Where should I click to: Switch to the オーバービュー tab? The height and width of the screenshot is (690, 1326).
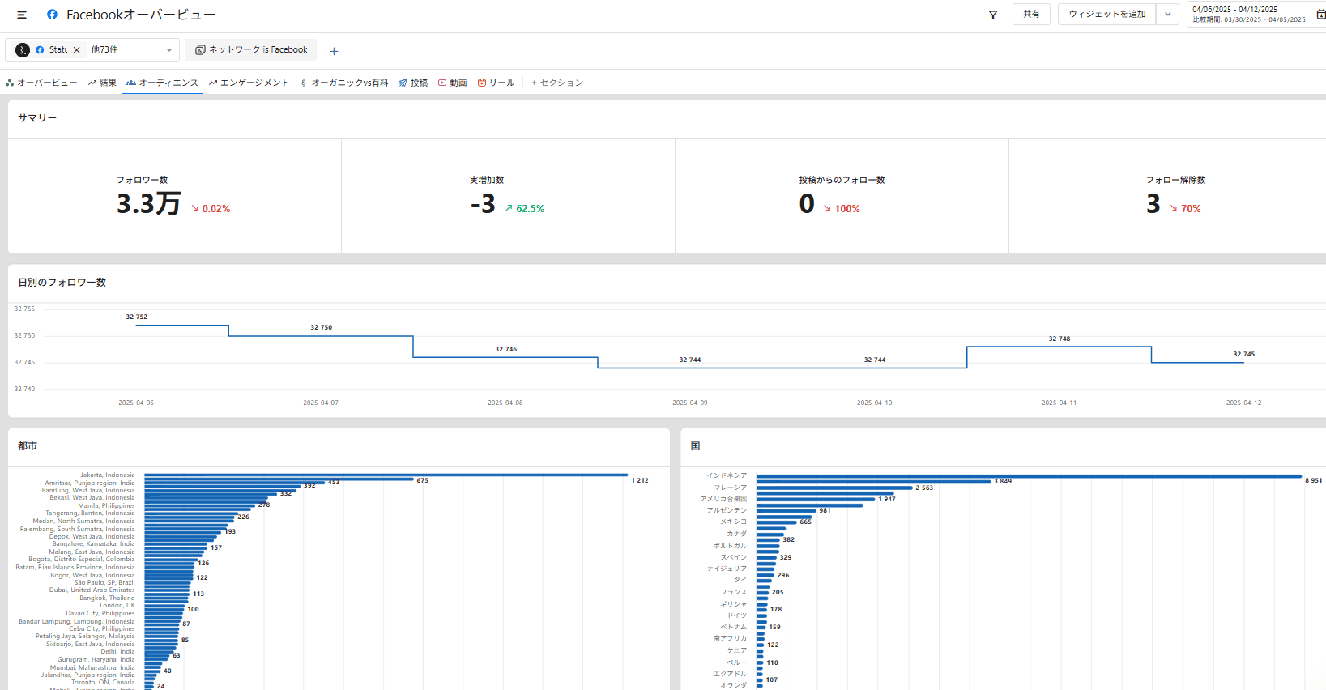(x=41, y=83)
